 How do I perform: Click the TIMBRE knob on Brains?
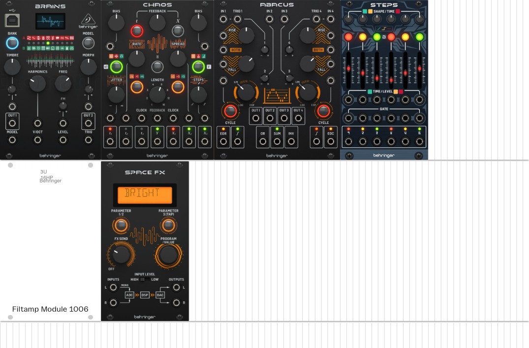(12, 66)
